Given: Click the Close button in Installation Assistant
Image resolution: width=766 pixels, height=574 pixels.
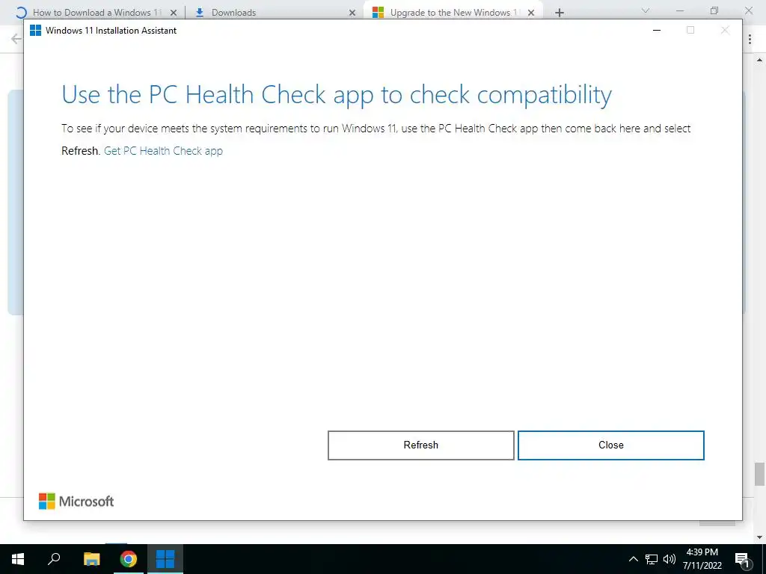Looking at the screenshot, I should point(610,445).
